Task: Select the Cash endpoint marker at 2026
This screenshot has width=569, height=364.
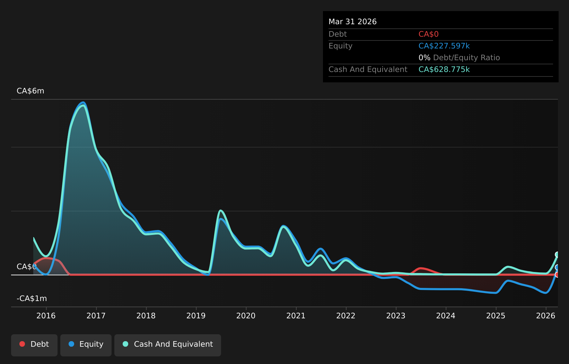Action: (x=558, y=255)
